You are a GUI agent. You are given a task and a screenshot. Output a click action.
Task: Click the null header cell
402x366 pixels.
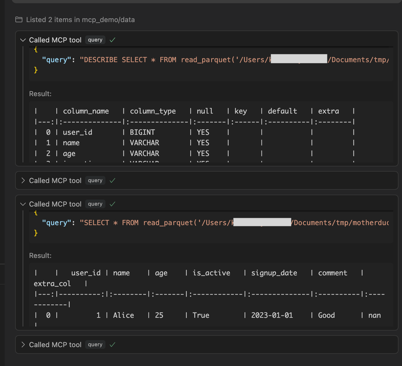coord(205,111)
